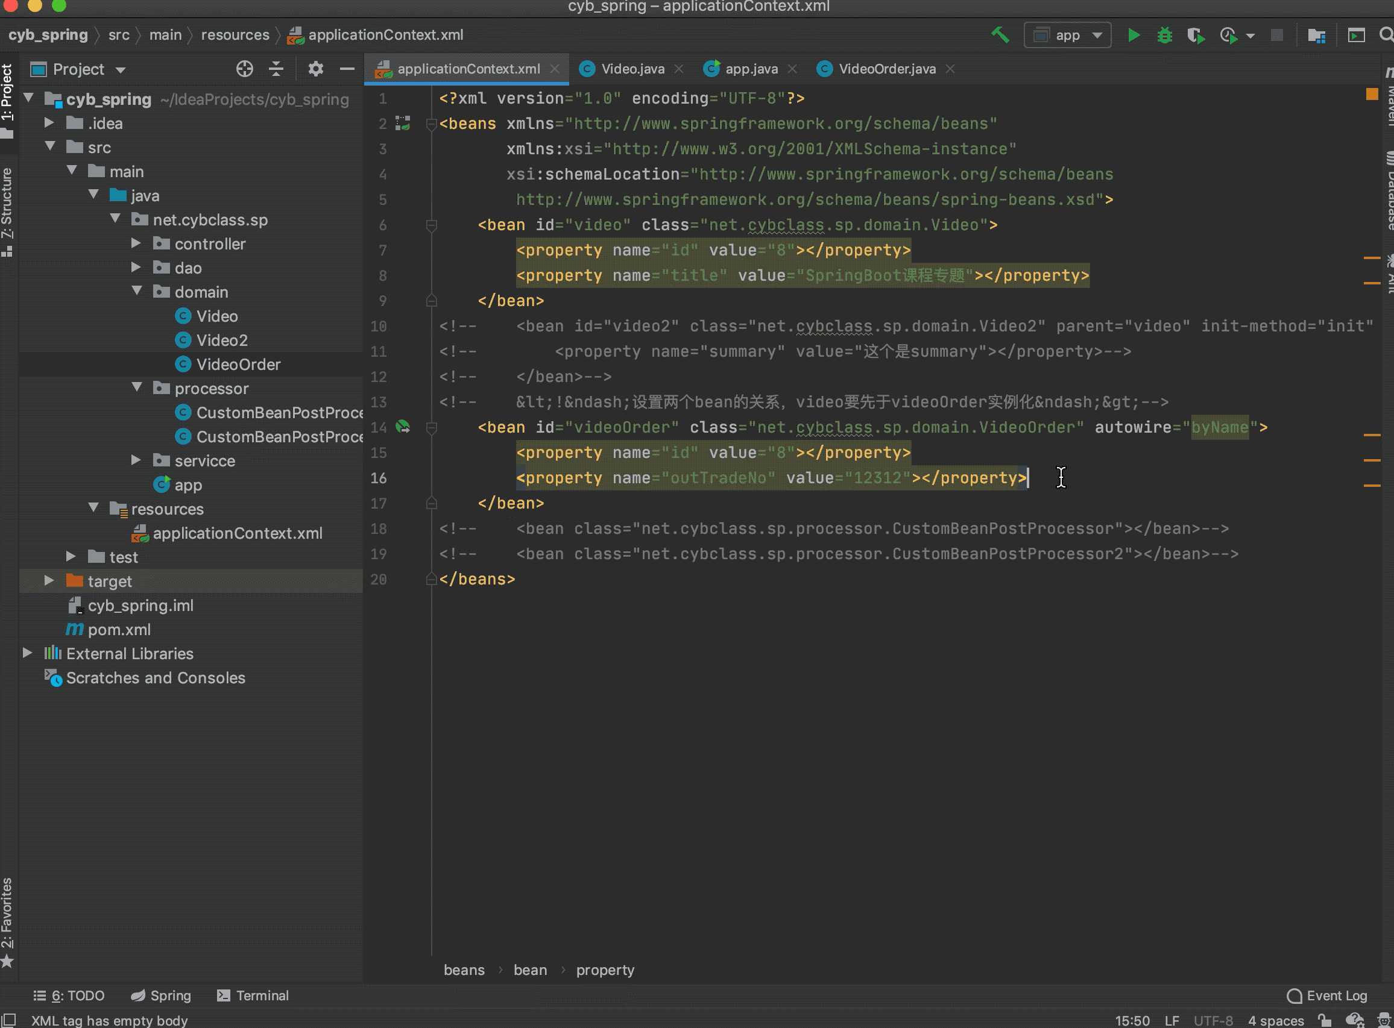
Task: Toggle tool window bars icon at bottom-left
Action: (8, 1020)
